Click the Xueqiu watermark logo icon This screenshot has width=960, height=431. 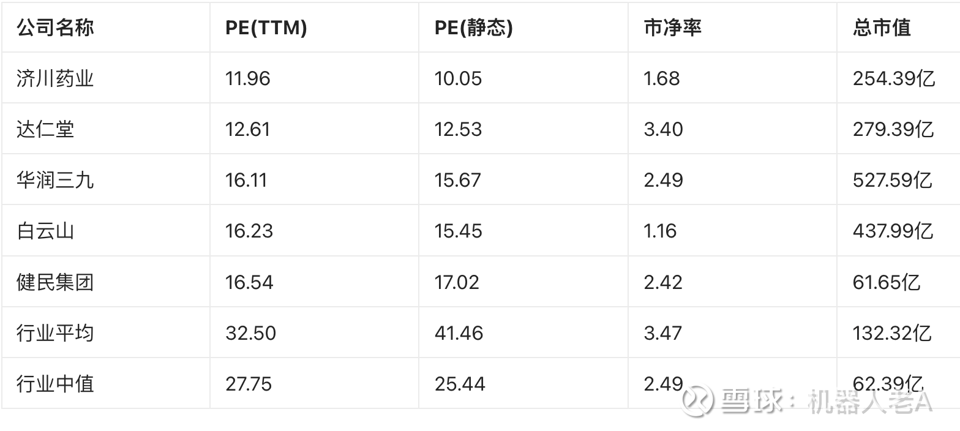(x=698, y=400)
